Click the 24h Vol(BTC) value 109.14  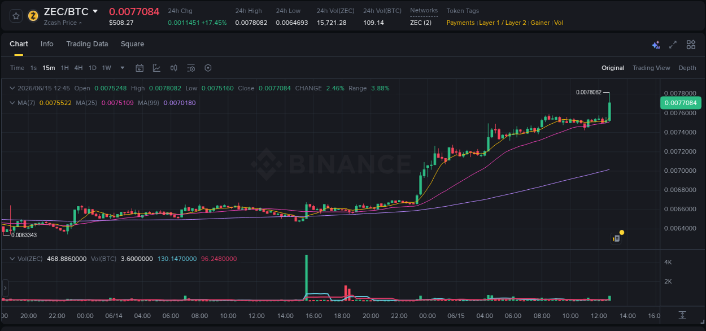coord(373,23)
